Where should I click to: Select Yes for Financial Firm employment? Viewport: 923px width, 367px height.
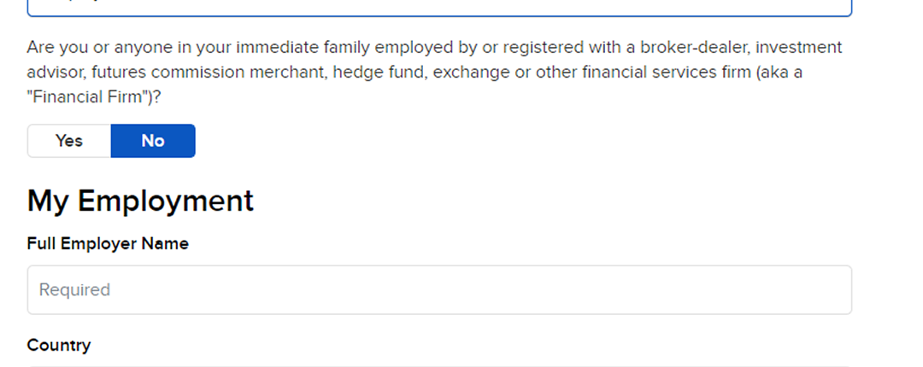pyautogui.click(x=69, y=141)
